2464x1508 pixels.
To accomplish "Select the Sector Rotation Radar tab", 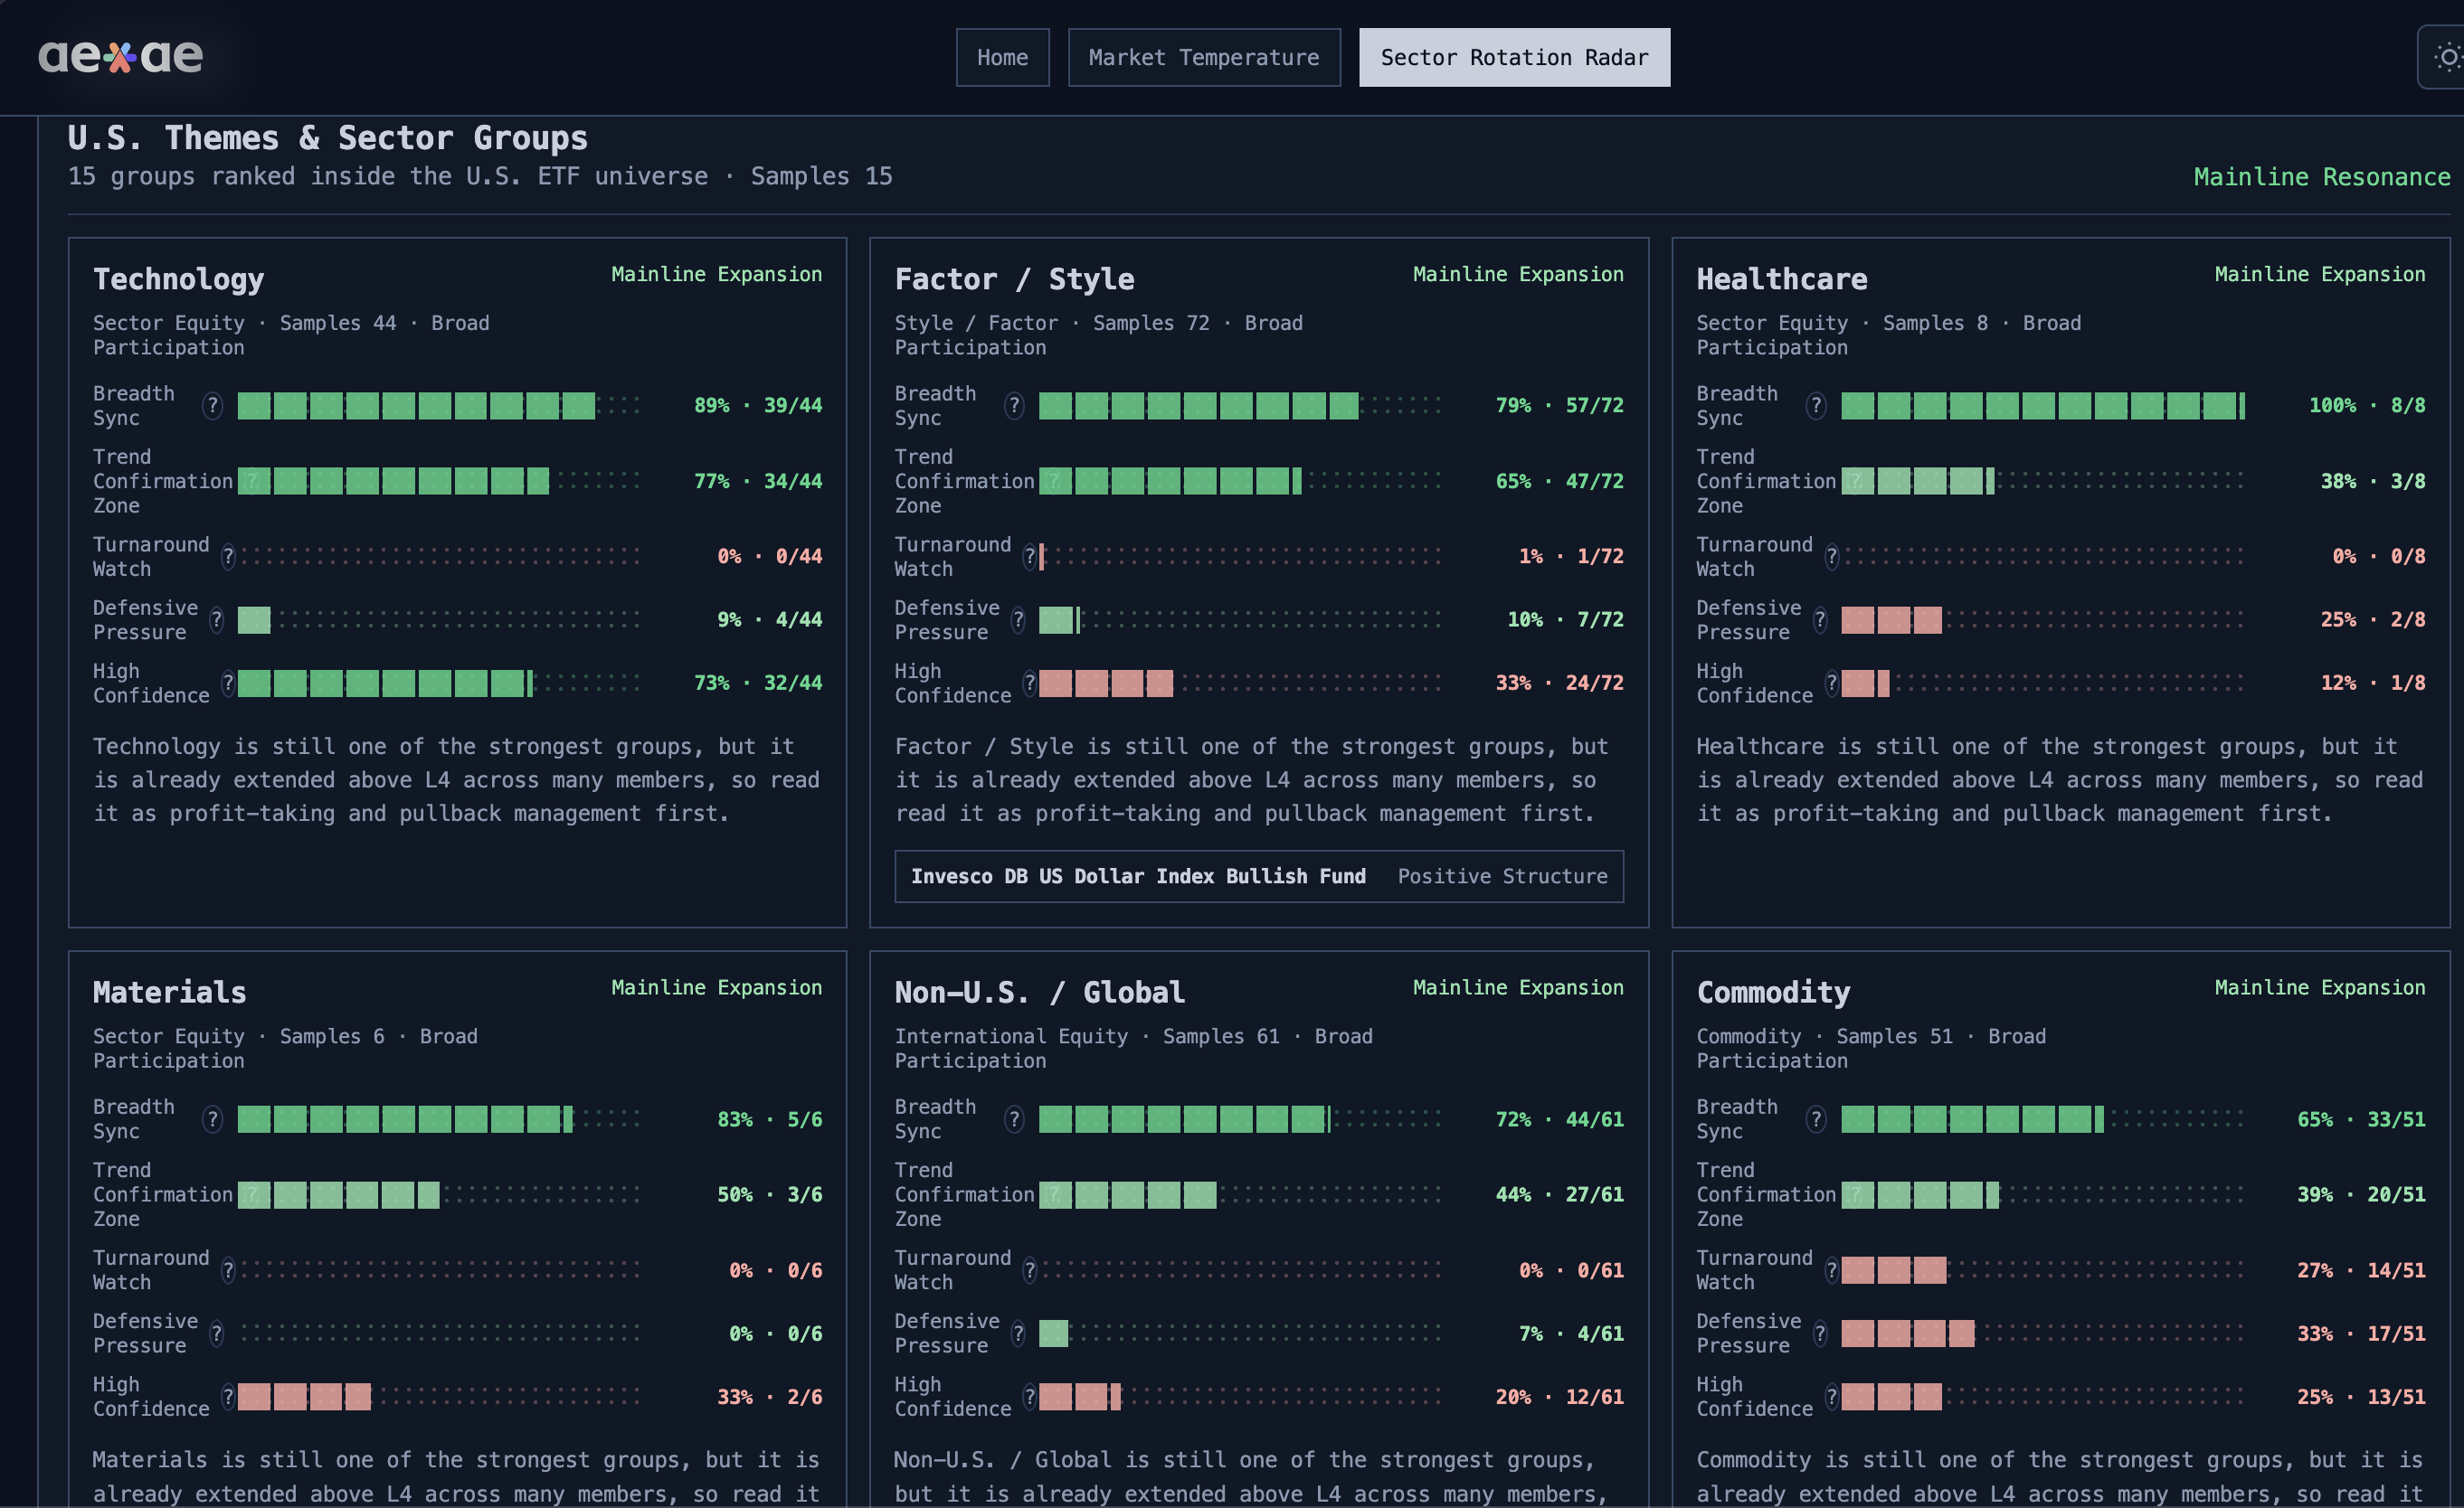I will click(x=1514, y=57).
